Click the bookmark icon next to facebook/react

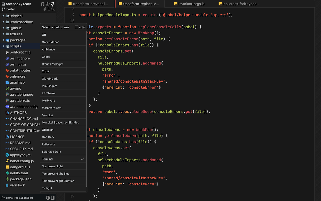pos(42,4)
